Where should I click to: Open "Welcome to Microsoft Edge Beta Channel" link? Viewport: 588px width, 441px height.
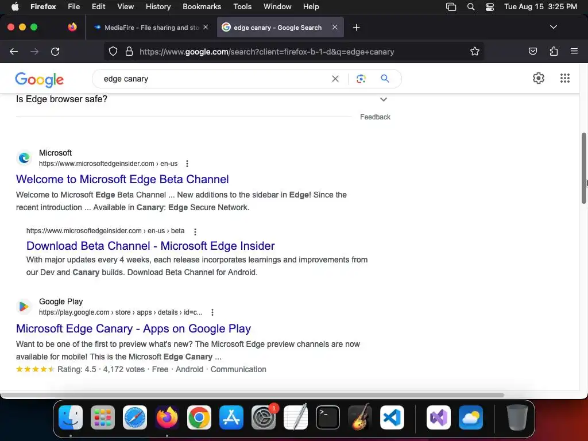pos(122,179)
